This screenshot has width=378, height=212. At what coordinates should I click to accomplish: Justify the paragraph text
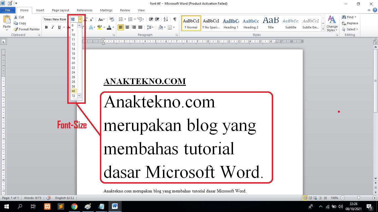click(140, 27)
